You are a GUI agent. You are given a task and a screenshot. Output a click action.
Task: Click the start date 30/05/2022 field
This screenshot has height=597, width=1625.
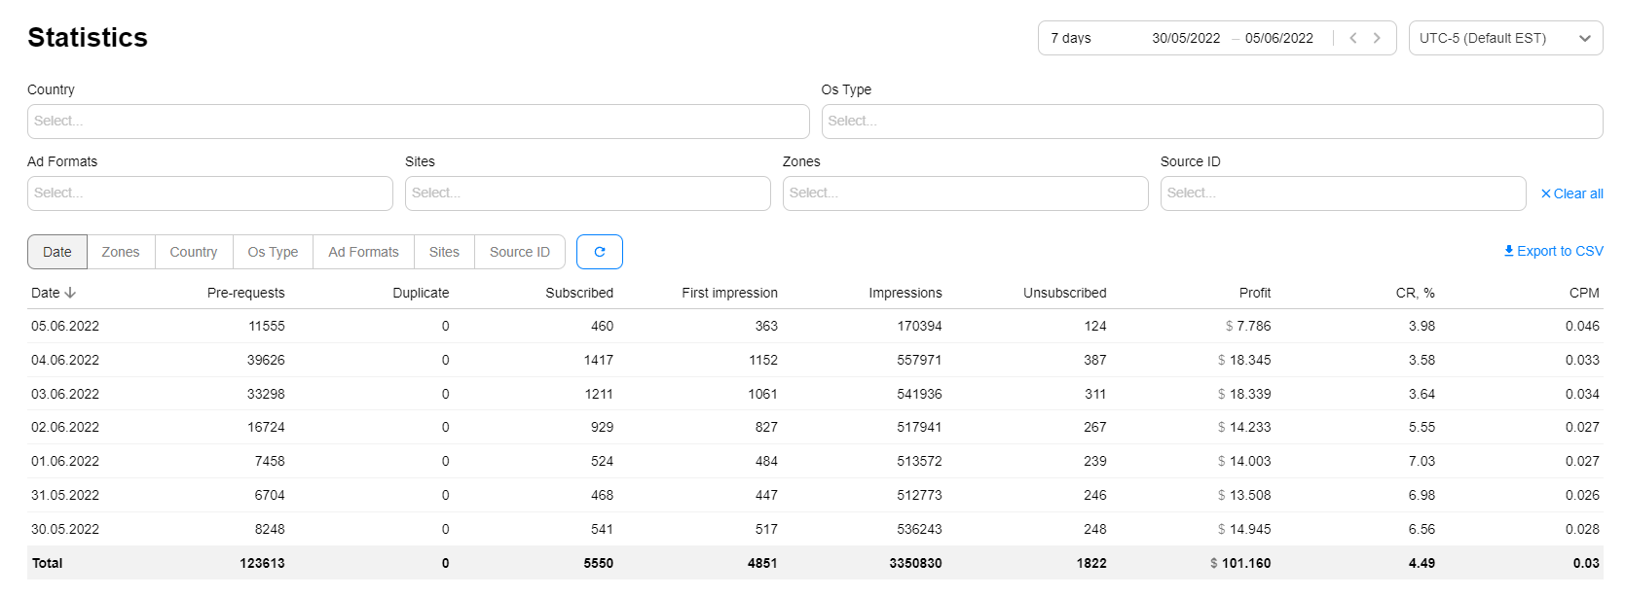tap(1185, 38)
